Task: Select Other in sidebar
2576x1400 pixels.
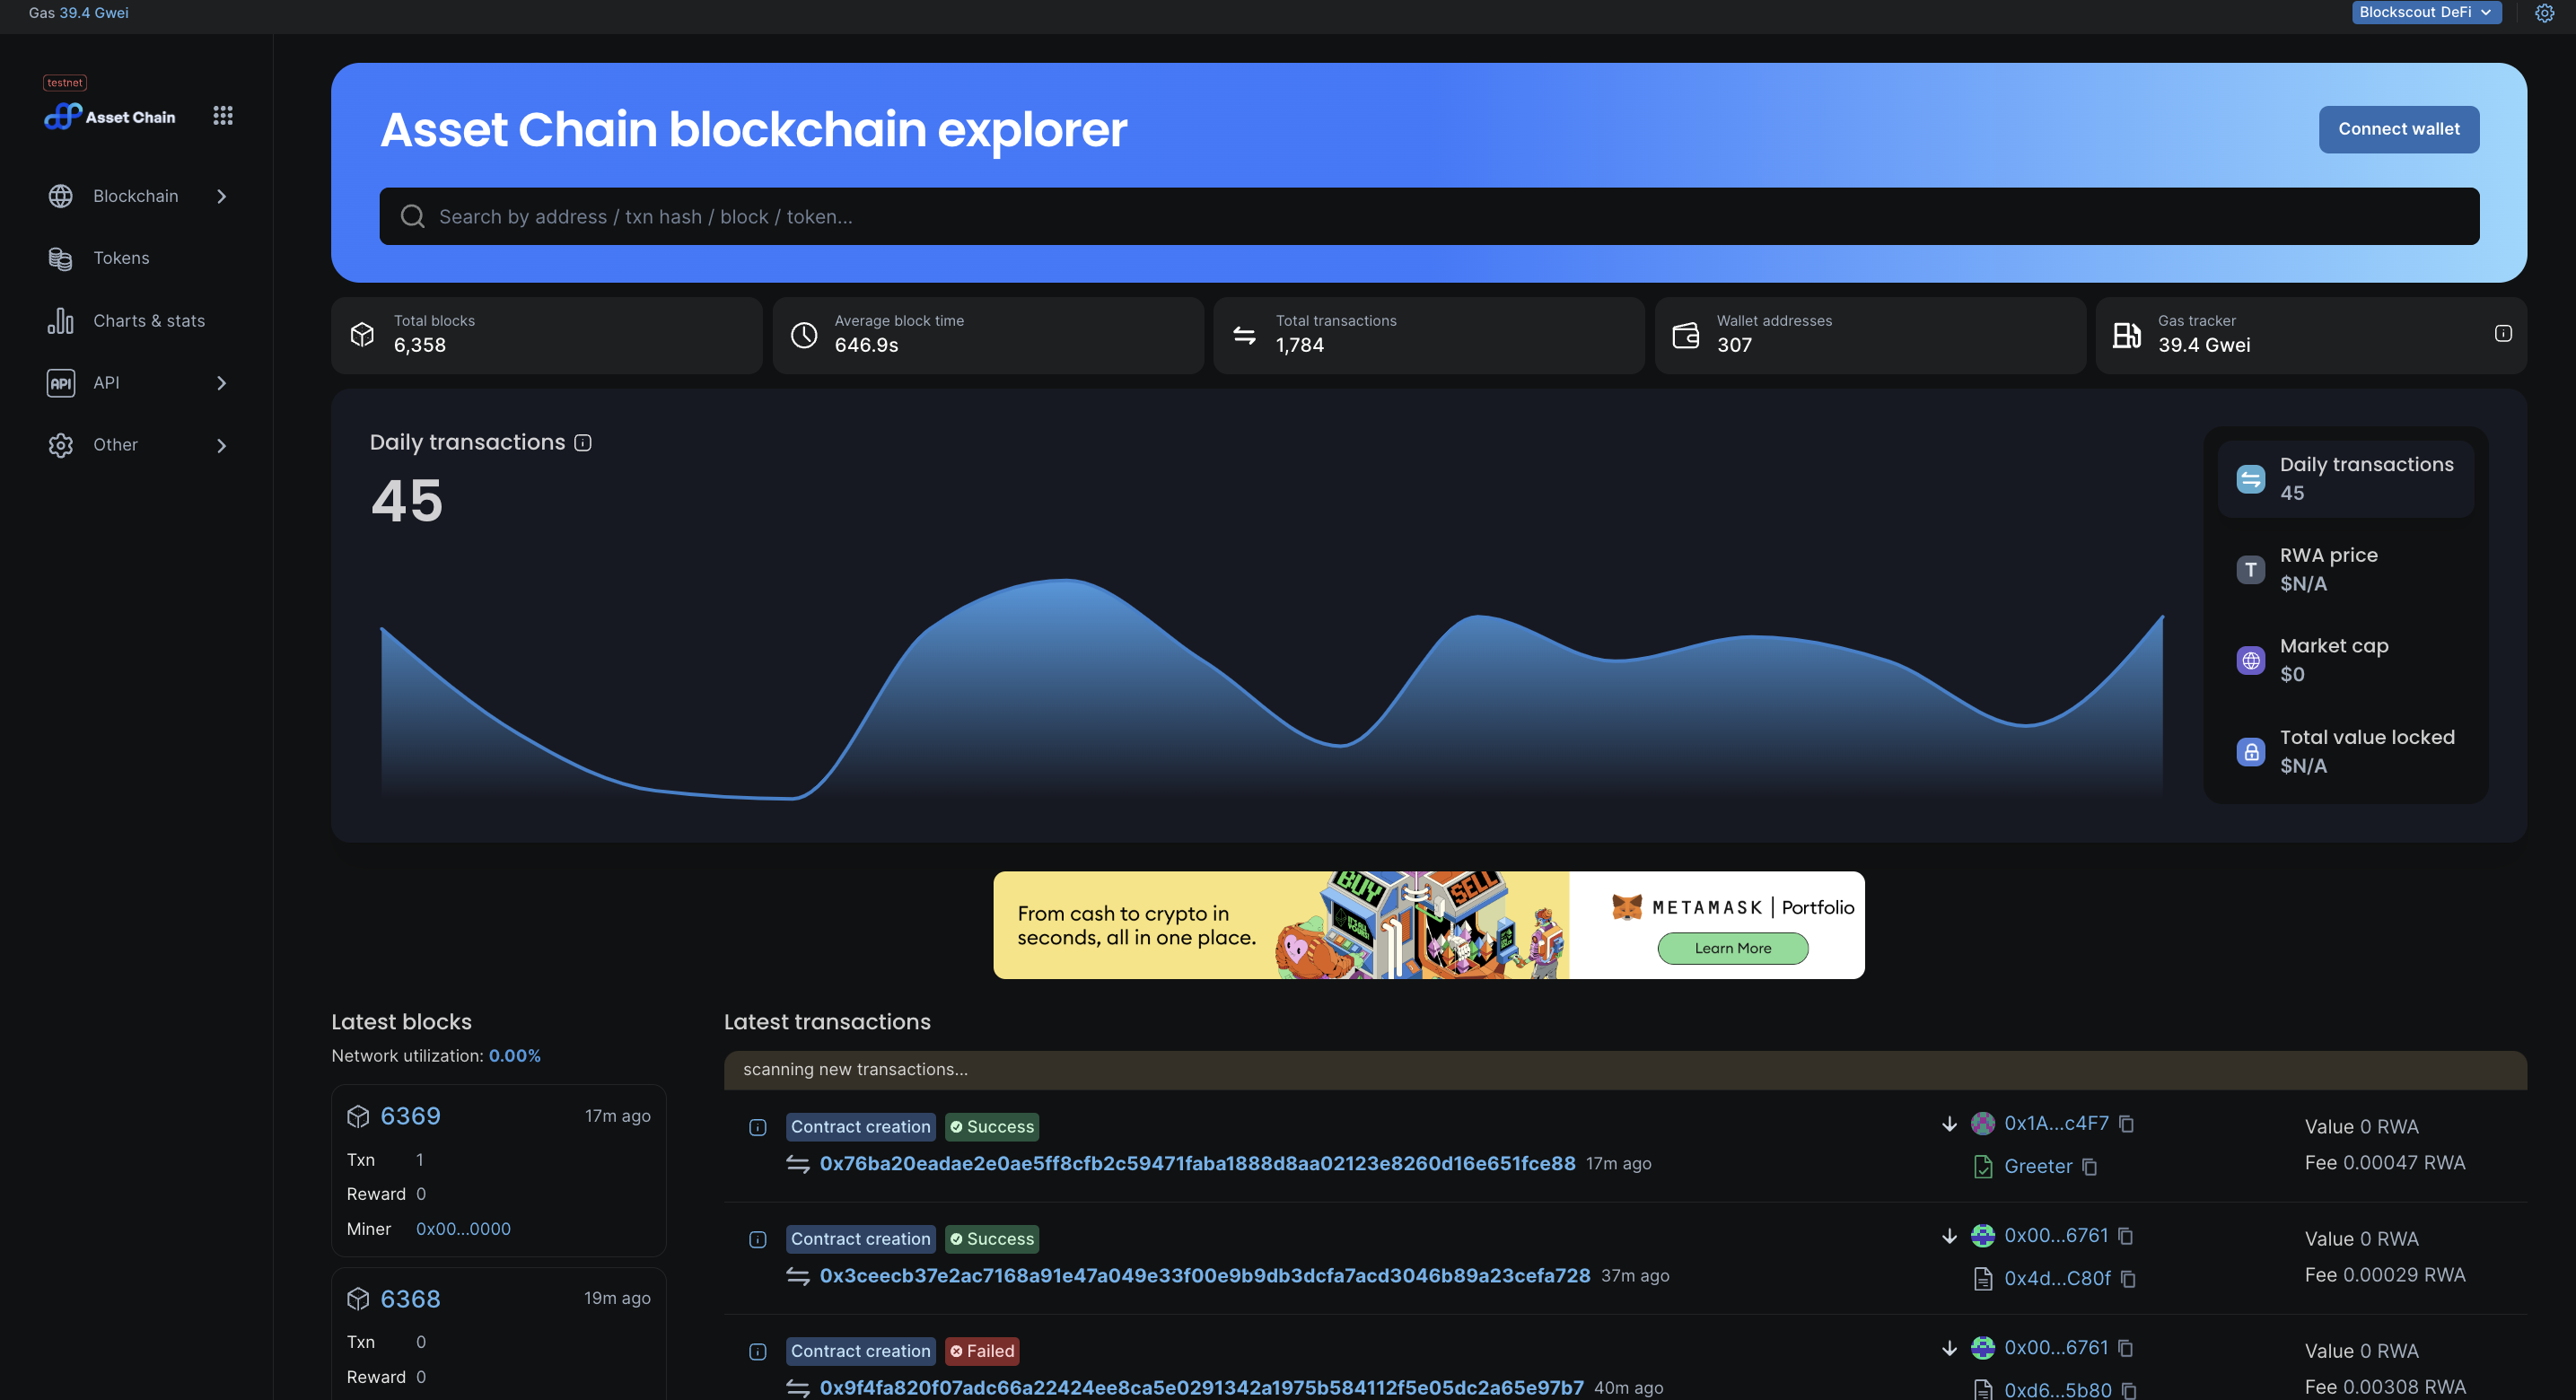Action: coord(115,445)
